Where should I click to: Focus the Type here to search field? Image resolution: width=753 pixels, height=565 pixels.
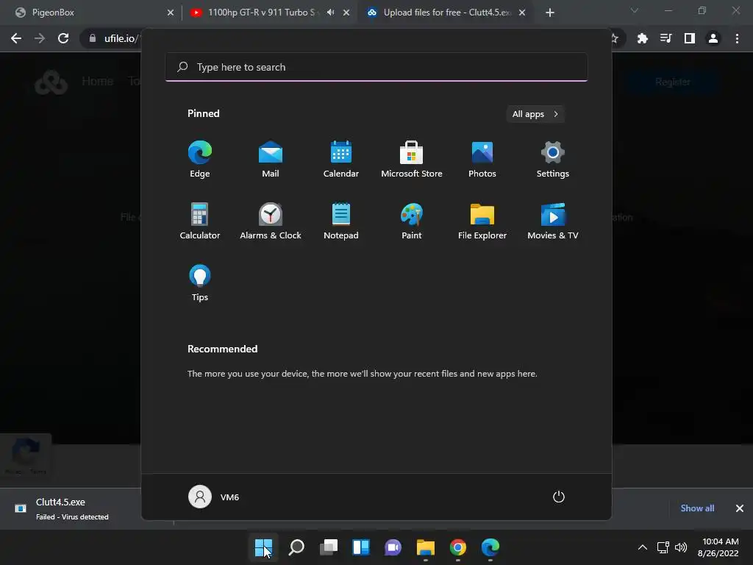pos(376,67)
